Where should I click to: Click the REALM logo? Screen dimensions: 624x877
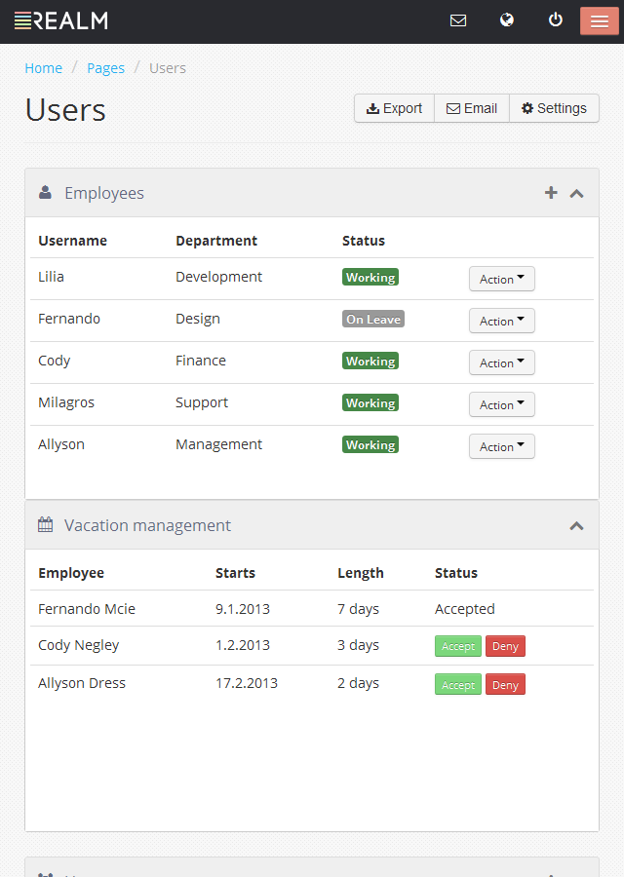[61, 20]
